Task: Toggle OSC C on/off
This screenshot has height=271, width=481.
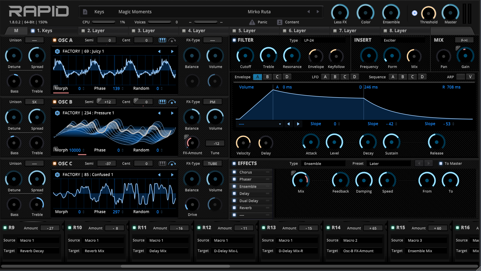Action: click(x=54, y=163)
